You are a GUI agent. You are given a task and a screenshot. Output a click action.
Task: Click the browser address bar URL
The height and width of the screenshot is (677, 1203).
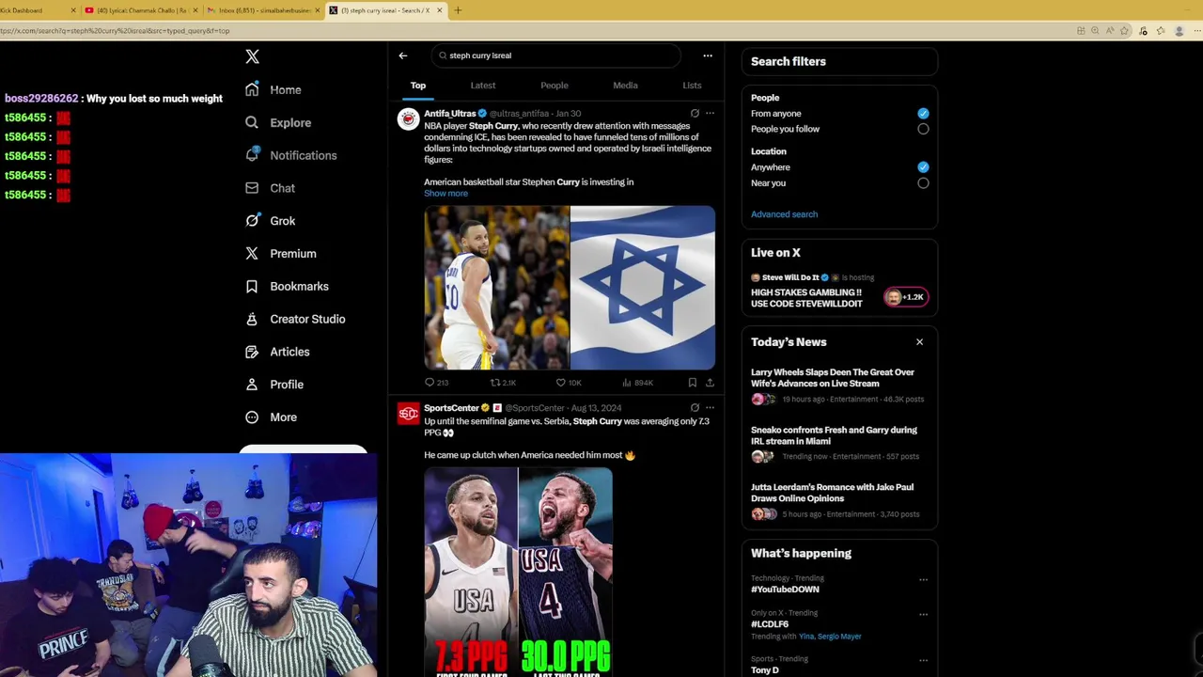pos(115,31)
